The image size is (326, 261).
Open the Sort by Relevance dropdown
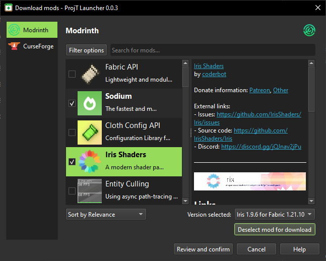pyautogui.click(x=106, y=215)
